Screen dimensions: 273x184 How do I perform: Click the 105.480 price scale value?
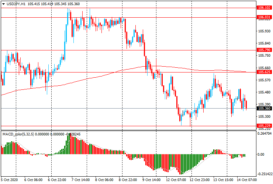pos(264,92)
